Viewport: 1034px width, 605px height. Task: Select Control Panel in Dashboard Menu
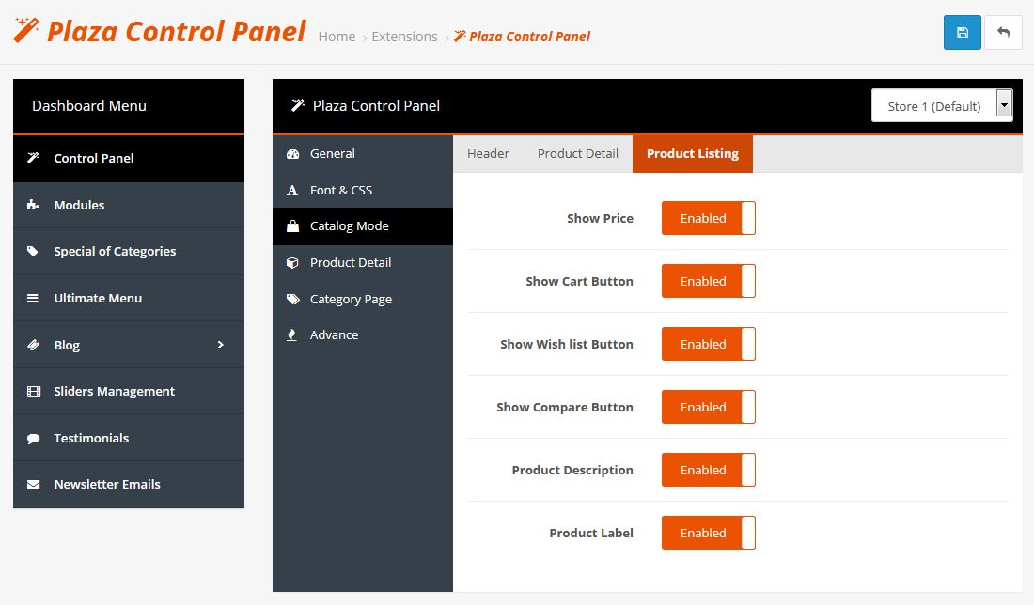129,158
